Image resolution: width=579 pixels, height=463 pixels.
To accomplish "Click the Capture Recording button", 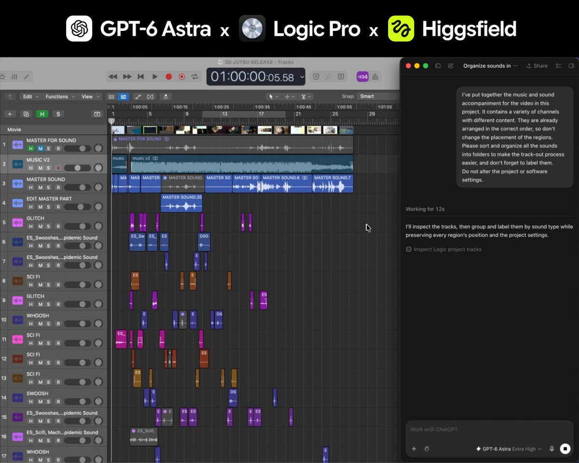I will 182,77.
